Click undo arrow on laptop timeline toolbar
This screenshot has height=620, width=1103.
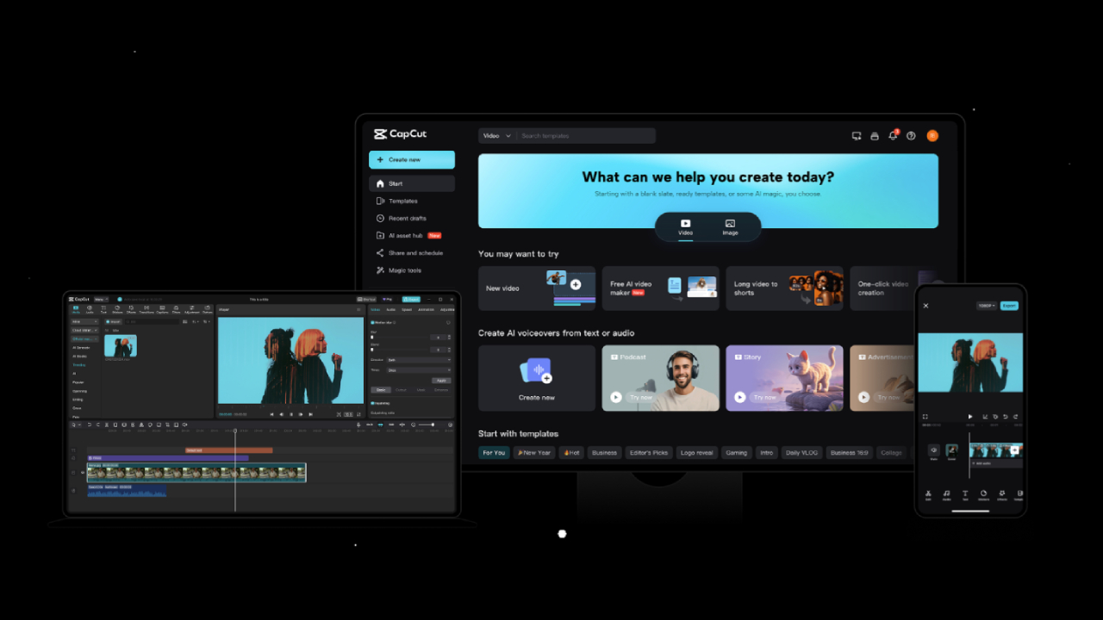pos(90,425)
